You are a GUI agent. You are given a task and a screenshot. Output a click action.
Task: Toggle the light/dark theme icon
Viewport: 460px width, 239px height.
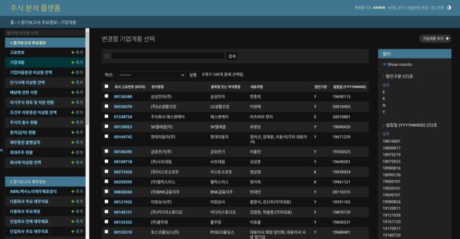tap(449, 8)
